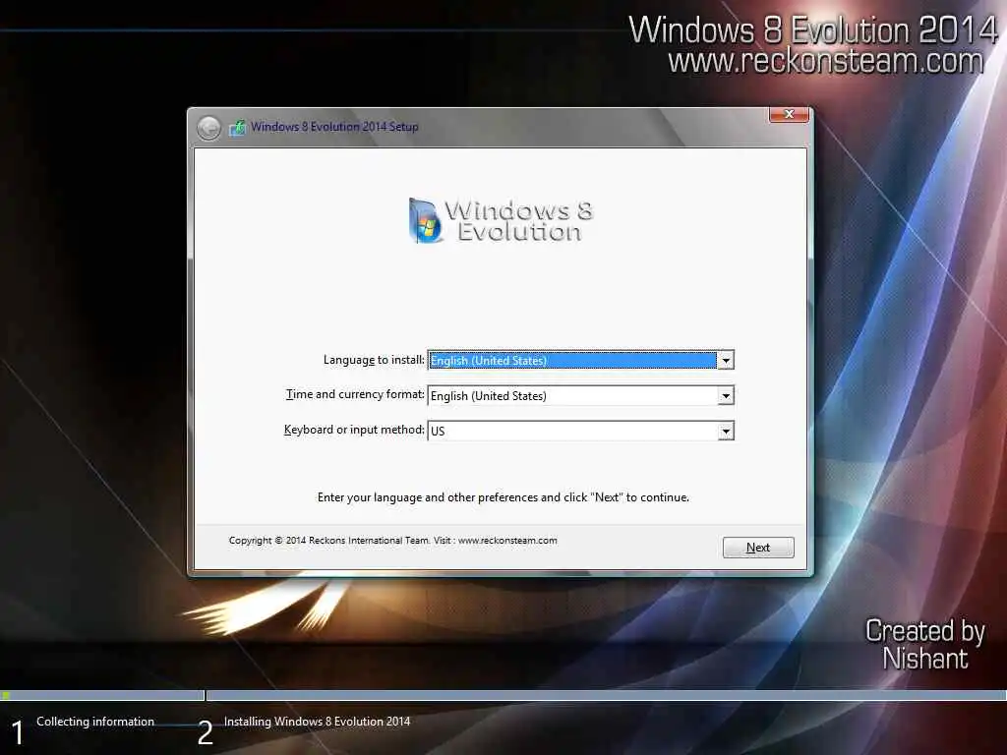Click the setup icon in the title bar
Viewport: 1007px width, 755px height.
(x=237, y=127)
